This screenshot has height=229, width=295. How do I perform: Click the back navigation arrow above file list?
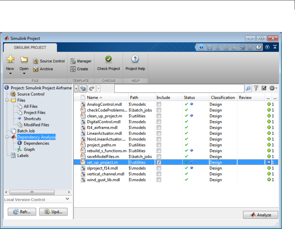point(83,88)
